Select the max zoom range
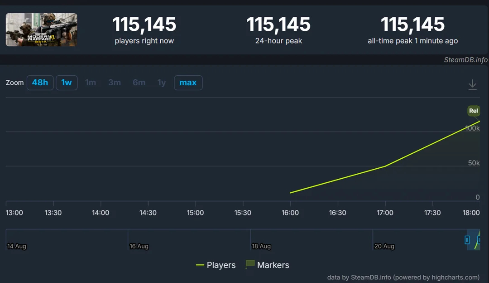Image resolution: width=489 pixels, height=283 pixels. (188, 83)
